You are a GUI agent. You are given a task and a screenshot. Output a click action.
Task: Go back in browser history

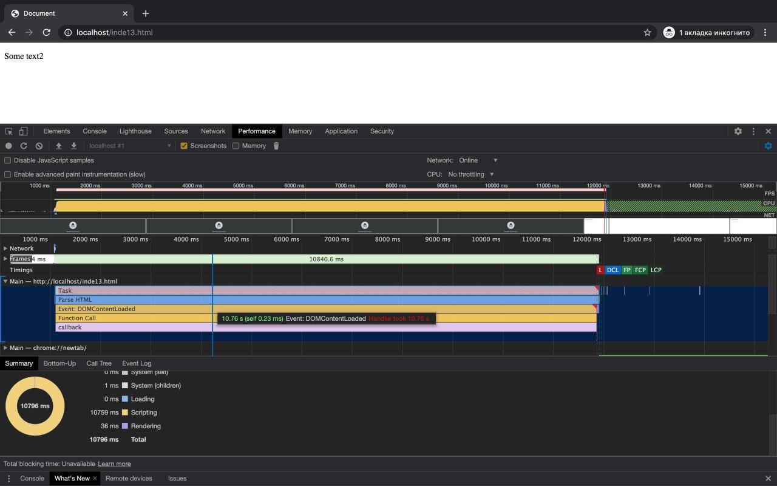(12, 32)
